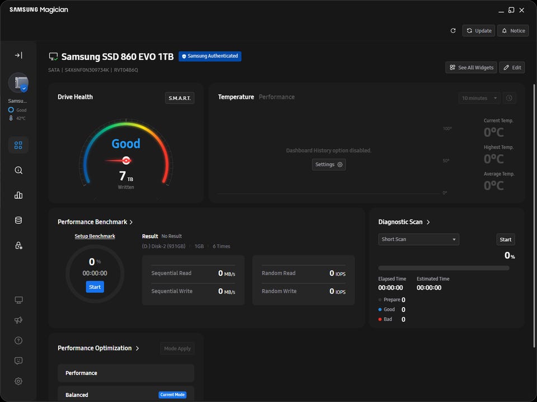
Task: Collapse the left sidebar with arrow icon
Action: tap(18, 55)
